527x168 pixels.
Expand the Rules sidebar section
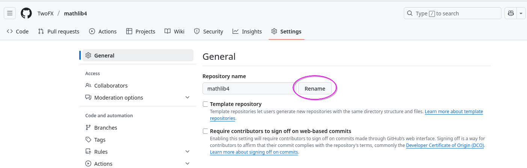pos(187,152)
